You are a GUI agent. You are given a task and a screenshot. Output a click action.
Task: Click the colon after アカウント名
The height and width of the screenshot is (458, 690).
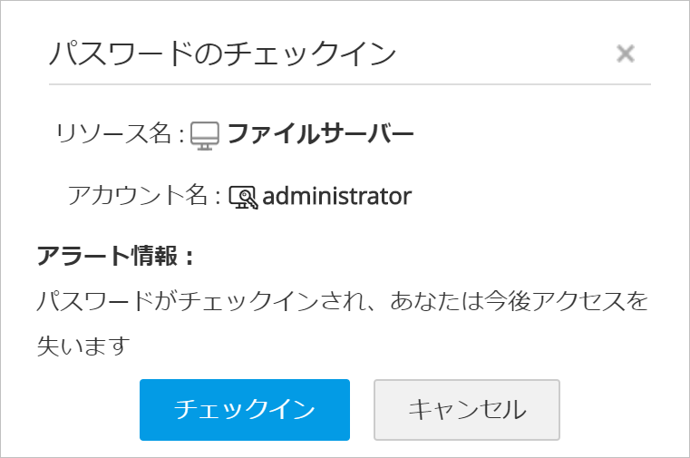coord(218,197)
